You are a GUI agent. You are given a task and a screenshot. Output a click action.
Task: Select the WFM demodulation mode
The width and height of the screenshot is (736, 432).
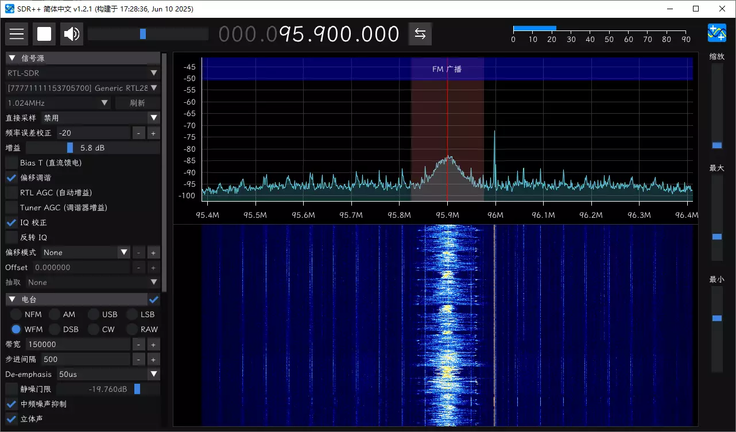[16, 329]
